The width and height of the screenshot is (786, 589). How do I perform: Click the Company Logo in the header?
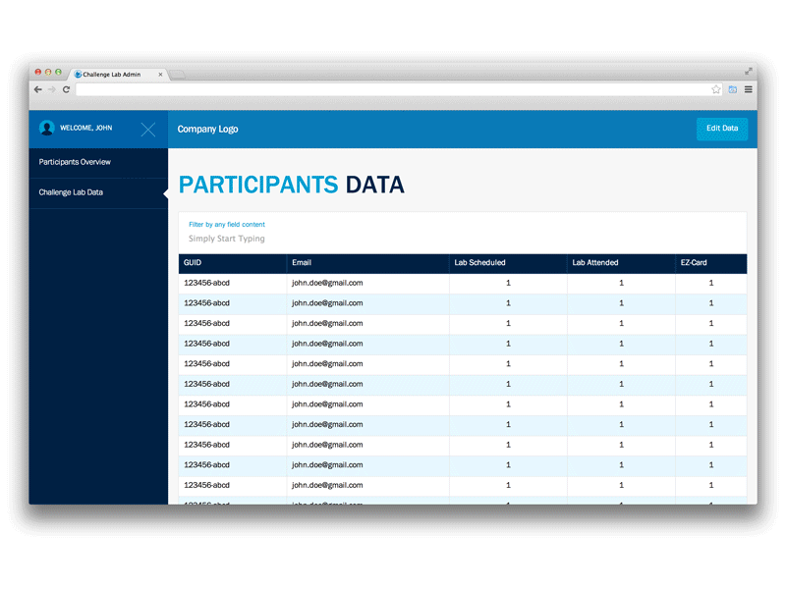click(x=207, y=129)
